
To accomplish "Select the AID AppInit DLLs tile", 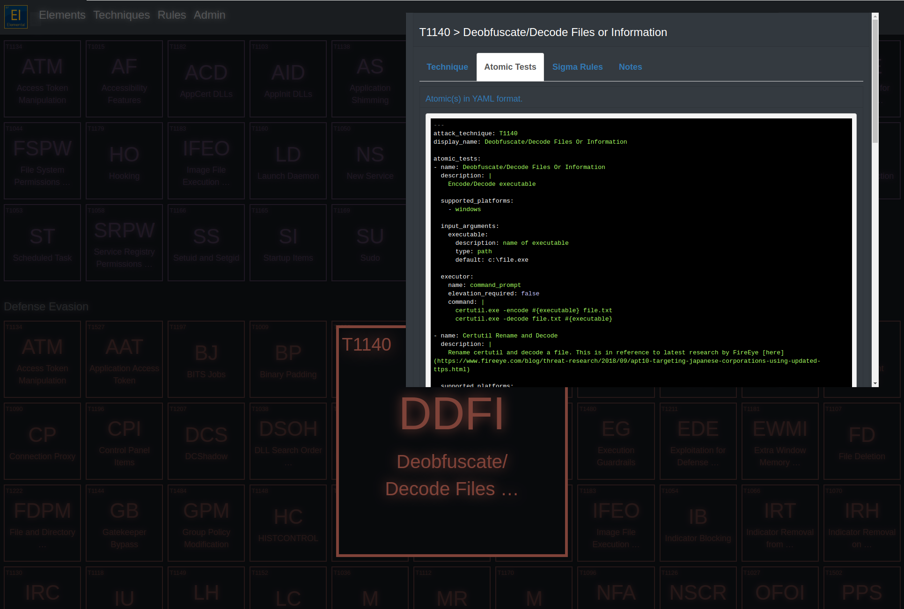I will click(x=288, y=79).
